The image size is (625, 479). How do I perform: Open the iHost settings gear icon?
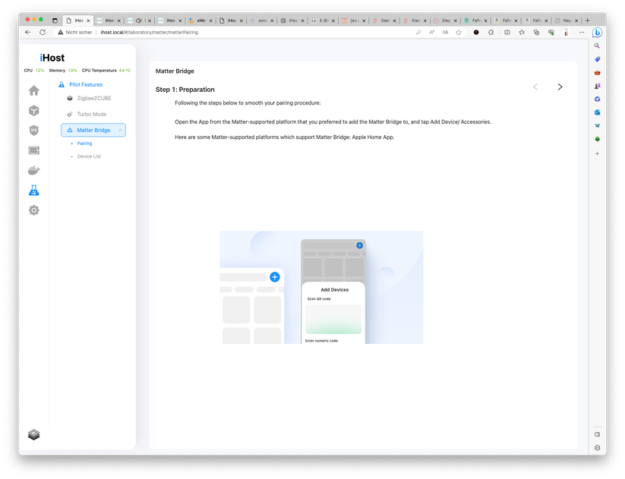point(33,210)
